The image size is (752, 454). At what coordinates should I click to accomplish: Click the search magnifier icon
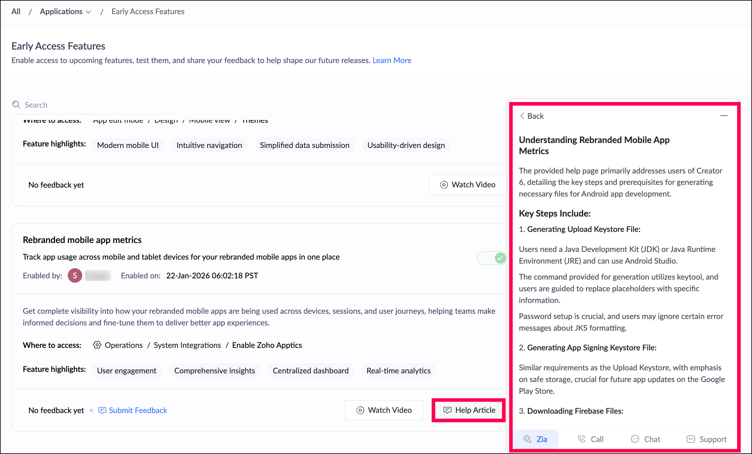16,105
